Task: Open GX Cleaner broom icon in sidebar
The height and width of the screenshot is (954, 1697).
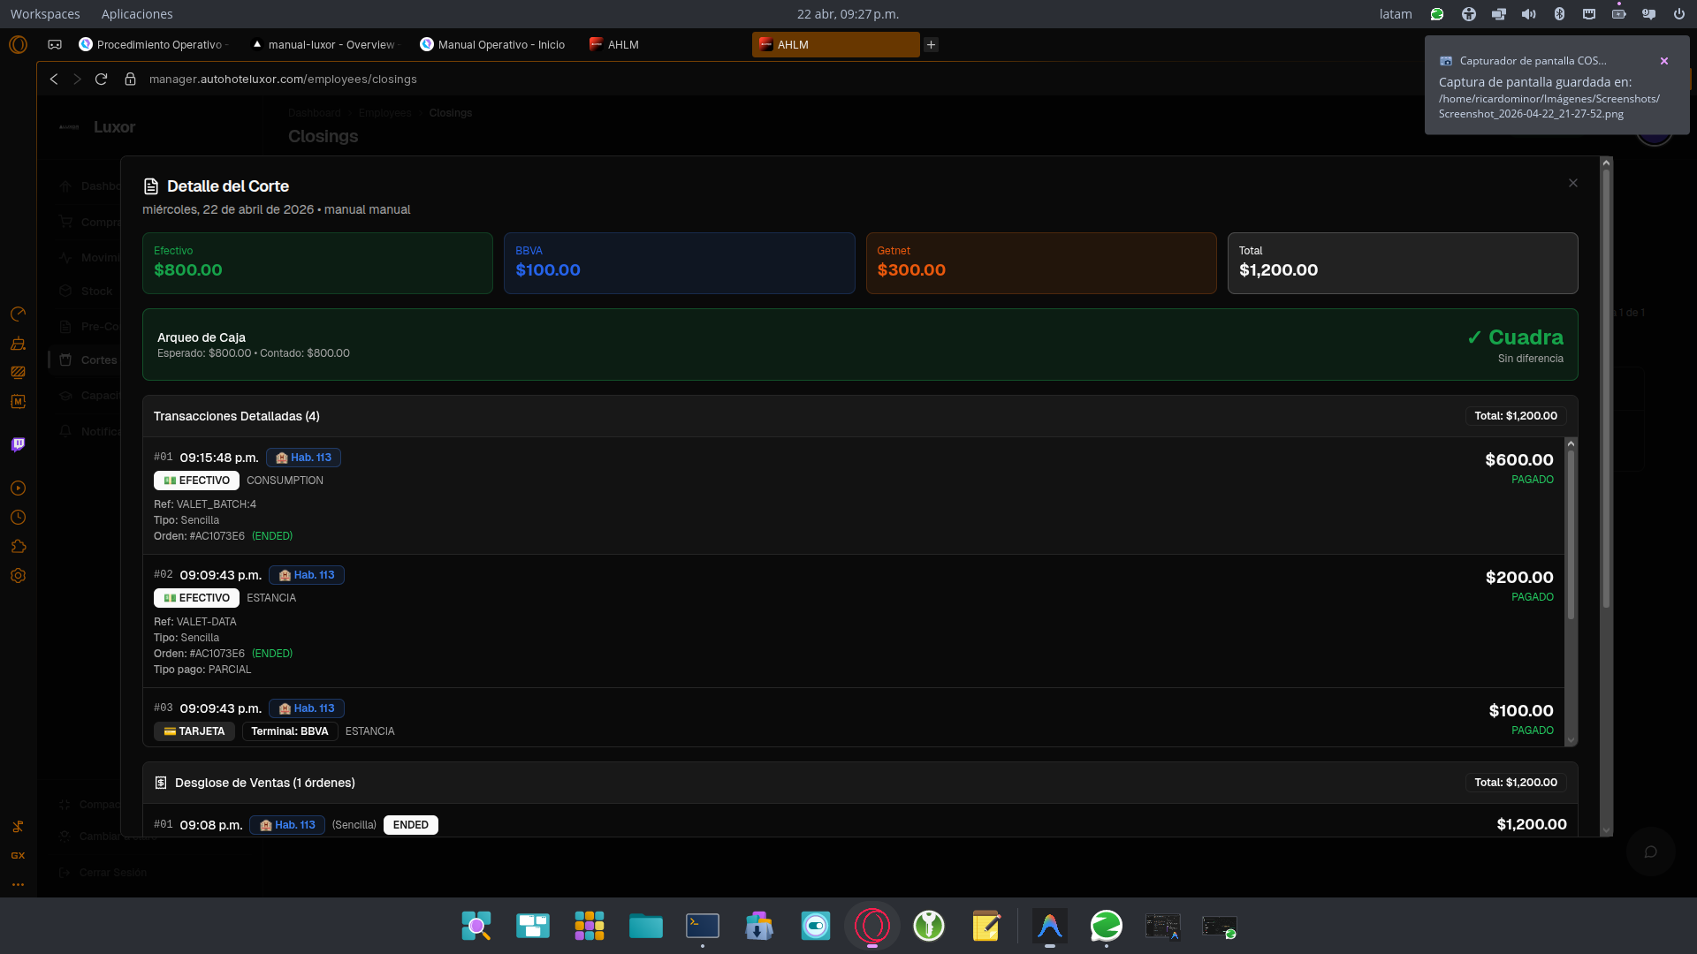Action: click(x=18, y=344)
